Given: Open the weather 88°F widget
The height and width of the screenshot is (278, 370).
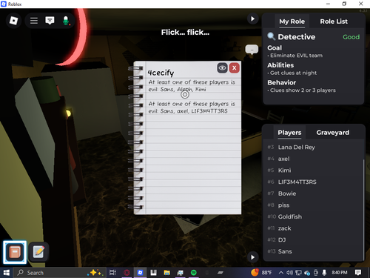Looking at the screenshot, I should click(261, 272).
